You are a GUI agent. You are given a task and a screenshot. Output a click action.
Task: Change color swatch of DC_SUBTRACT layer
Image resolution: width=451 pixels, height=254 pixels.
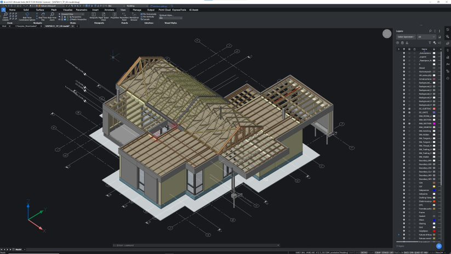pos(434,109)
